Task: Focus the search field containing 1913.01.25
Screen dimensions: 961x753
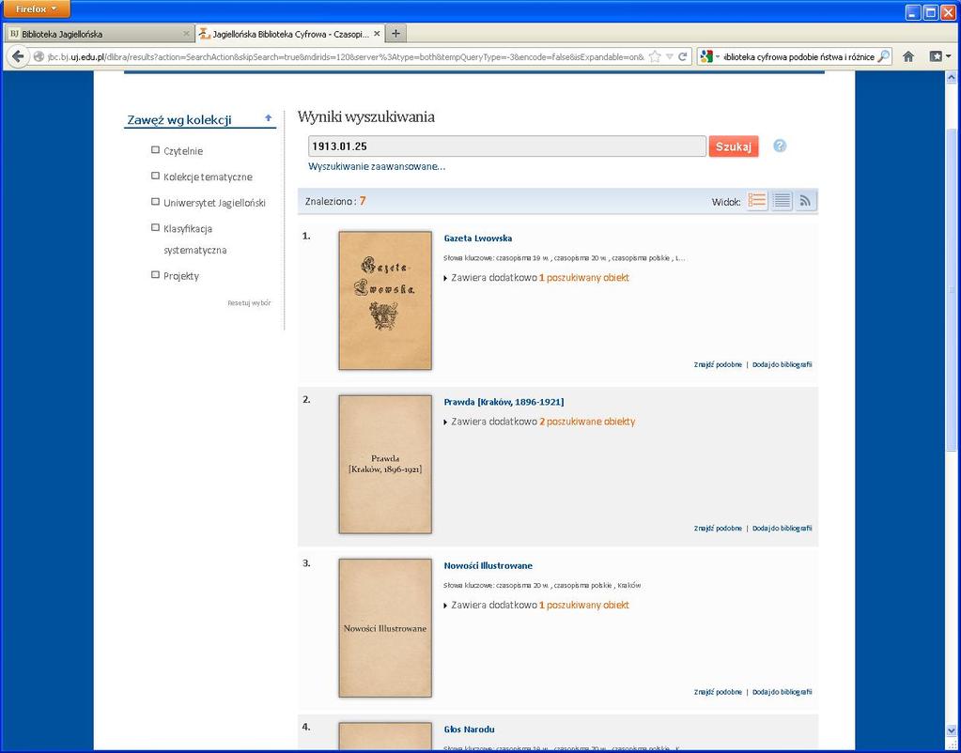Action: [507, 146]
